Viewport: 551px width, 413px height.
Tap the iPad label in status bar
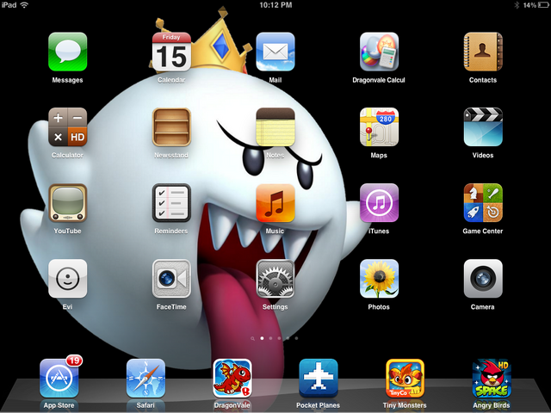click(9, 5)
